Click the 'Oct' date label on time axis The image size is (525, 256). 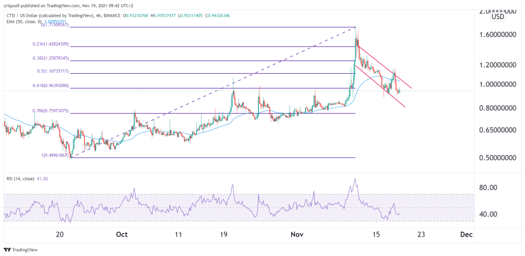(122, 234)
